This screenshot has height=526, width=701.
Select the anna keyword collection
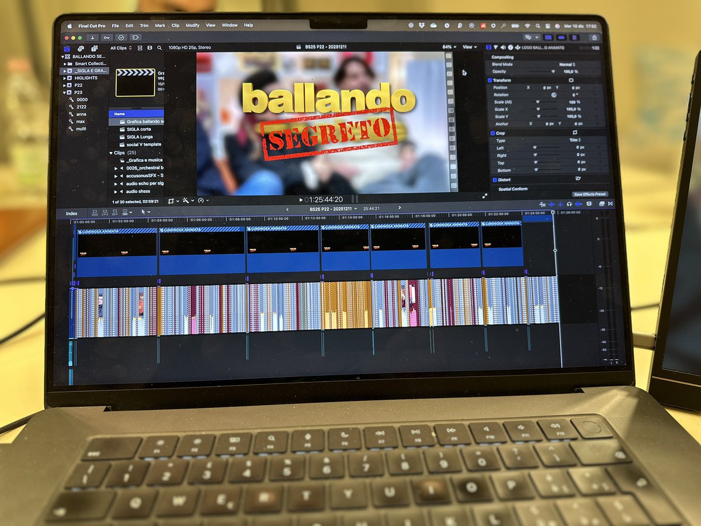click(81, 114)
